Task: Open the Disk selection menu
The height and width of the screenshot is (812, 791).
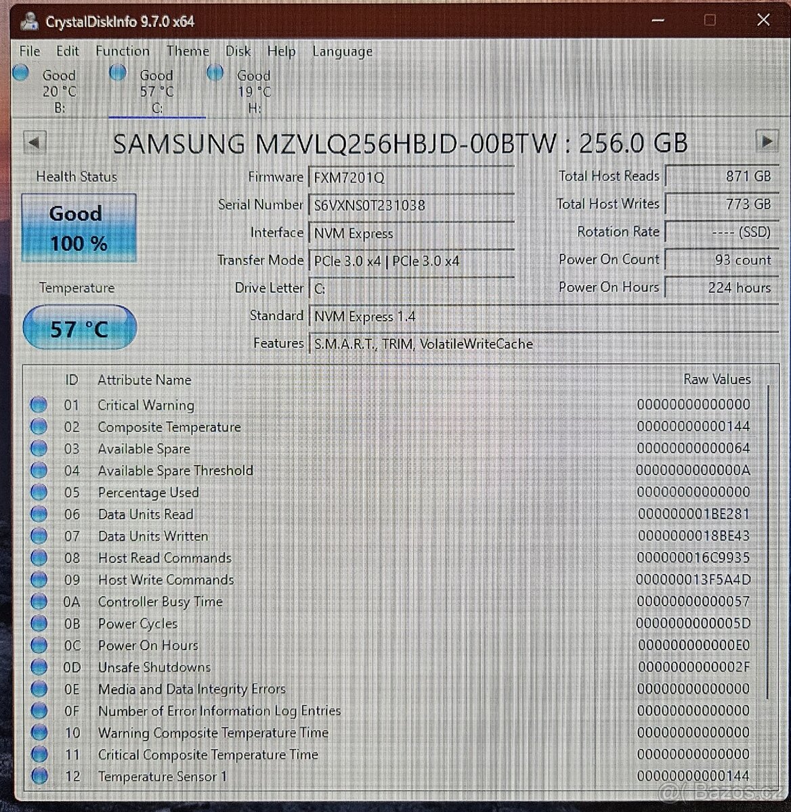Action: point(238,51)
